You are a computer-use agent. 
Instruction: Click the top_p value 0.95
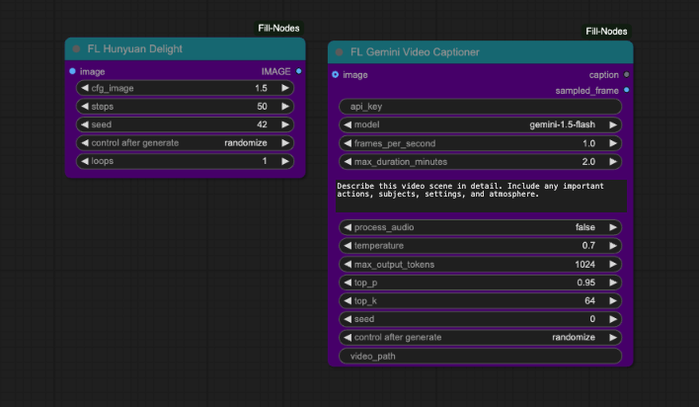coord(585,283)
